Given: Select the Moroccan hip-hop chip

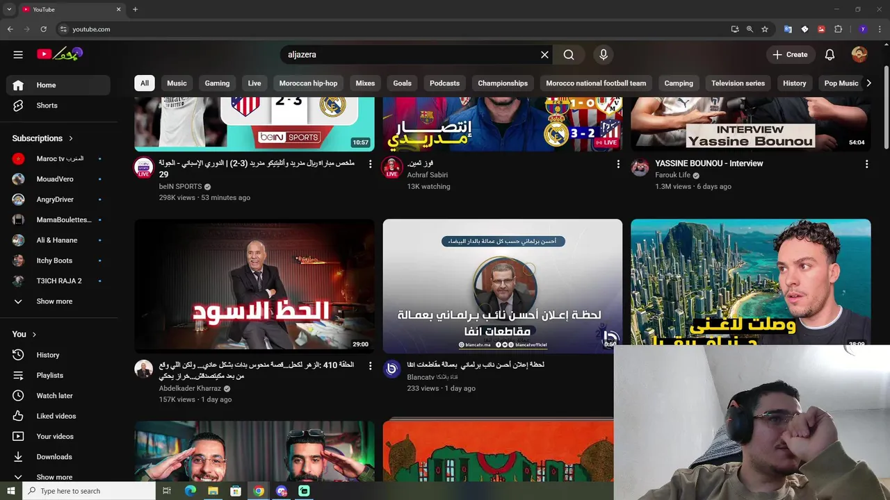Looking at the screenshot, I should coord(308,83).
